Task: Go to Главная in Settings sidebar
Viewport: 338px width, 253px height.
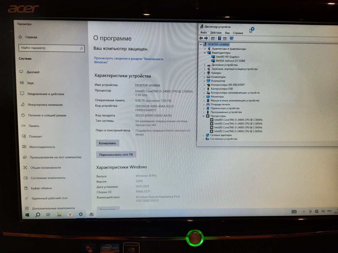Action: point(31,37)
